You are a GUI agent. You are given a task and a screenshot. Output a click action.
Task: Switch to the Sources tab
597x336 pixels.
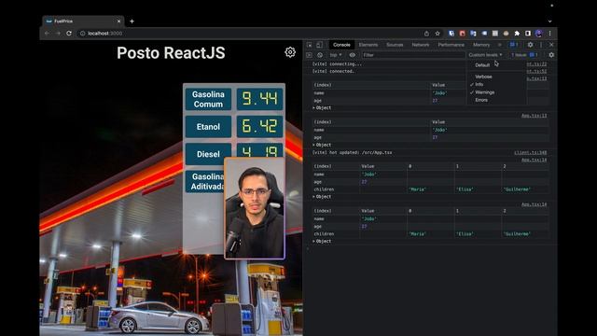click(x=395, y=45)
